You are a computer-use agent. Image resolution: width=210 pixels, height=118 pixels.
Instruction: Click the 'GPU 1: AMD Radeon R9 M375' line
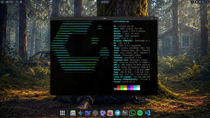132,65
